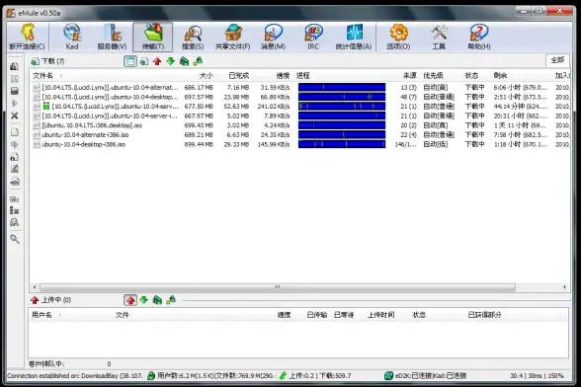
Task: Click the 断开连接(C) disconnect toolbar button
Action: 27,37
